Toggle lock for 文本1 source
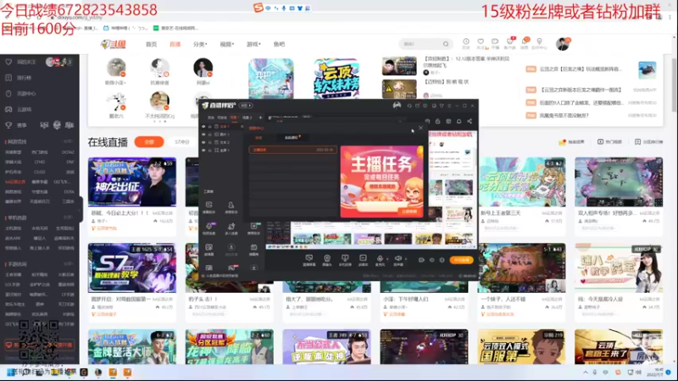This screenshot has width=678, height=381. (210, 126)
